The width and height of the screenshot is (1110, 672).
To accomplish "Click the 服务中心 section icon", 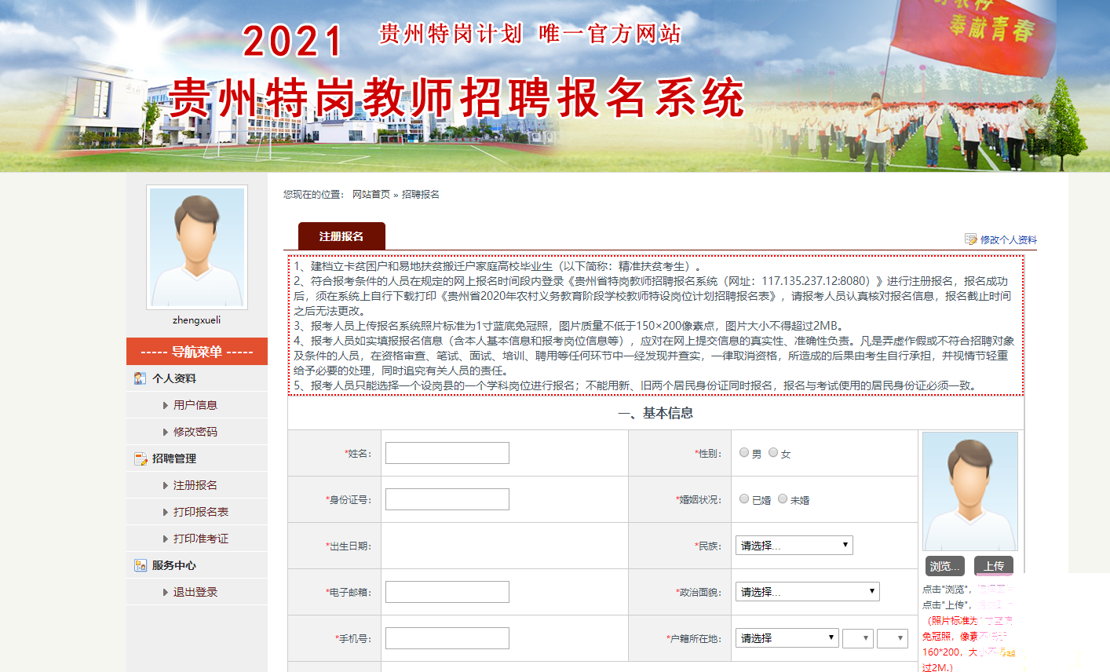I will 141,565.
